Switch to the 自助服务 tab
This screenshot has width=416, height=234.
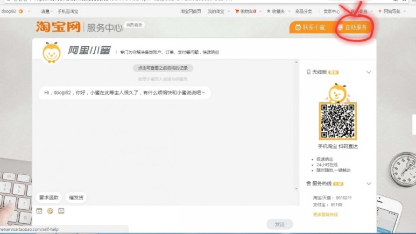[x=354, y=27]
